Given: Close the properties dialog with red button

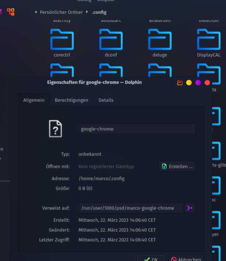Looking at the screenshot, I should pyautogui.click(x=207, y=82).
